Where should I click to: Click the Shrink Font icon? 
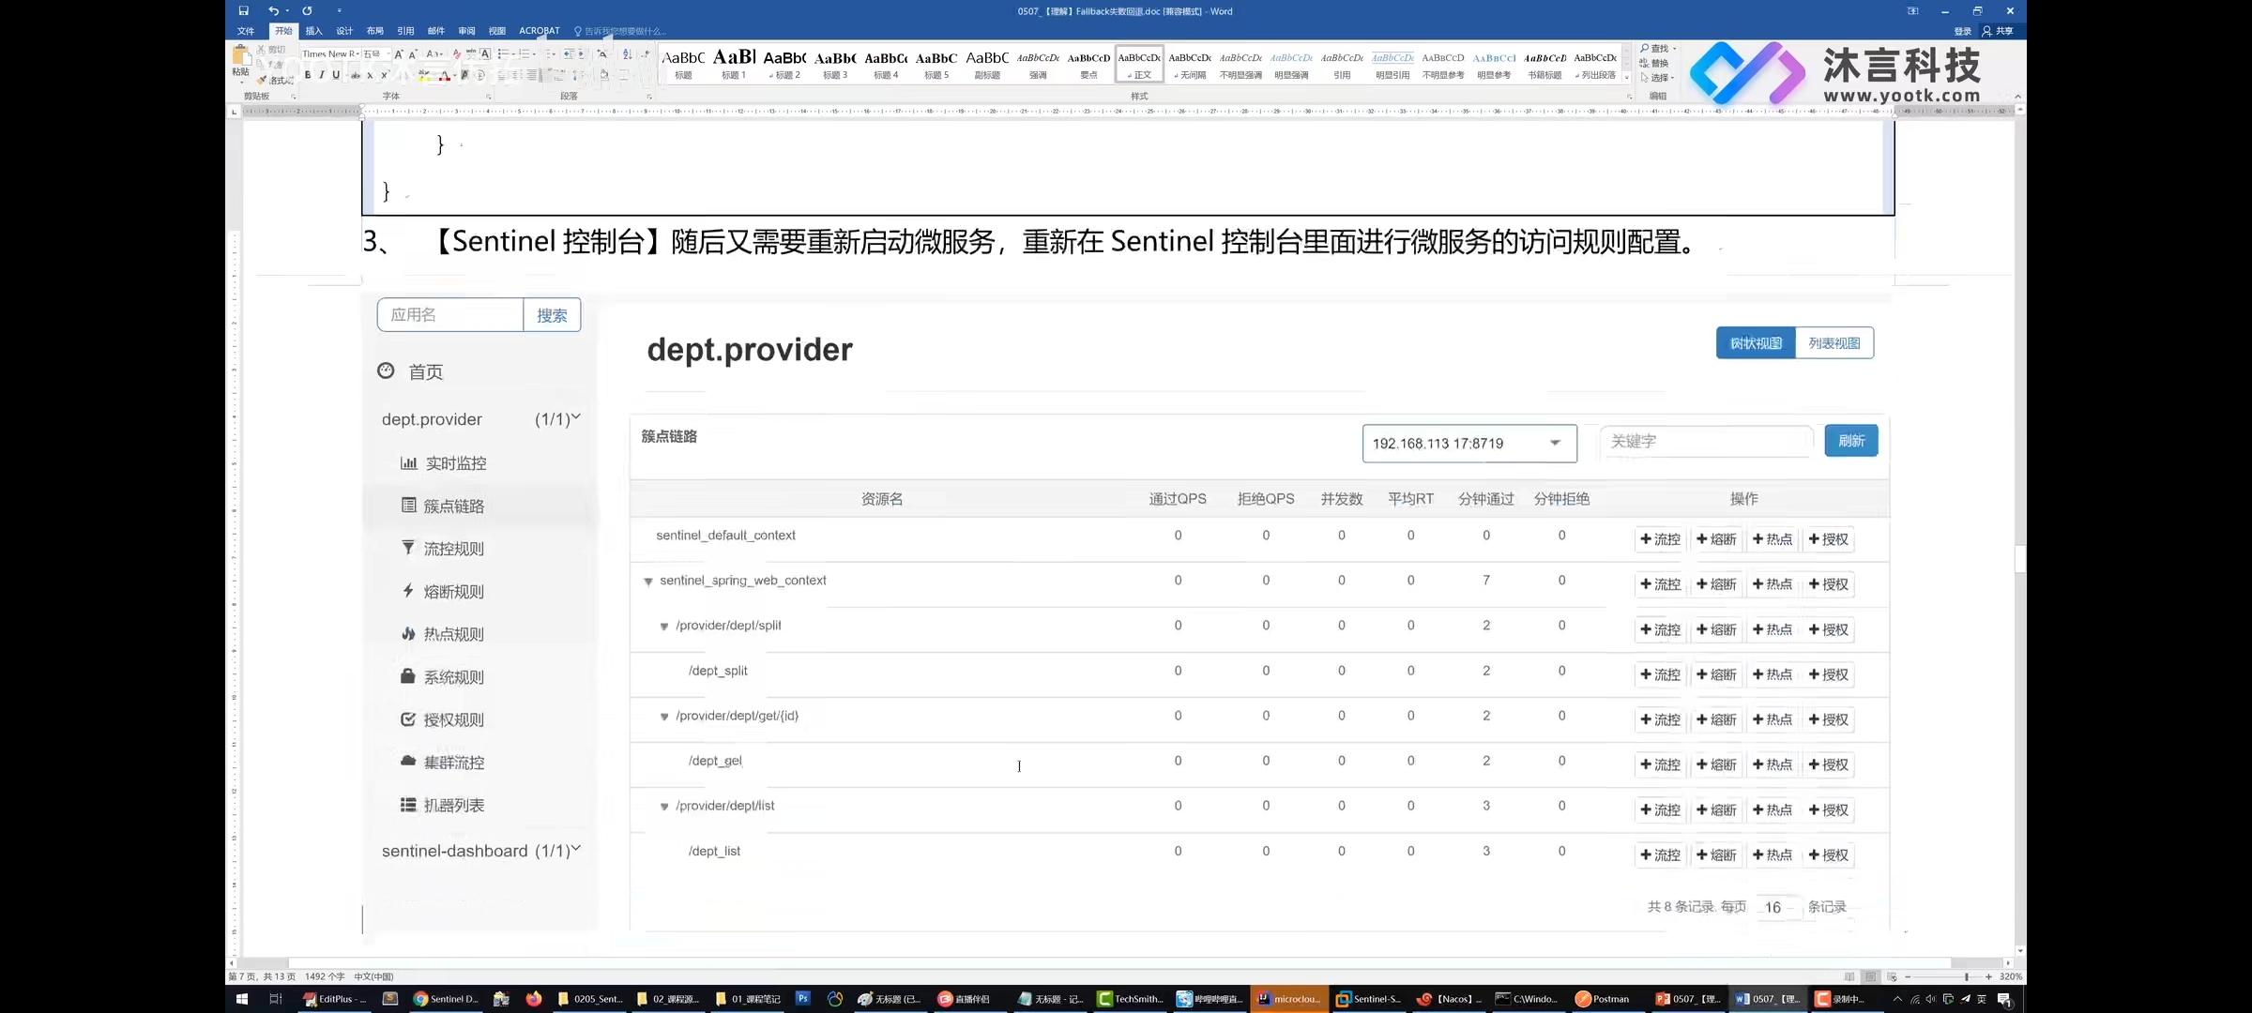pyautogui.click(x=413, y=54)
